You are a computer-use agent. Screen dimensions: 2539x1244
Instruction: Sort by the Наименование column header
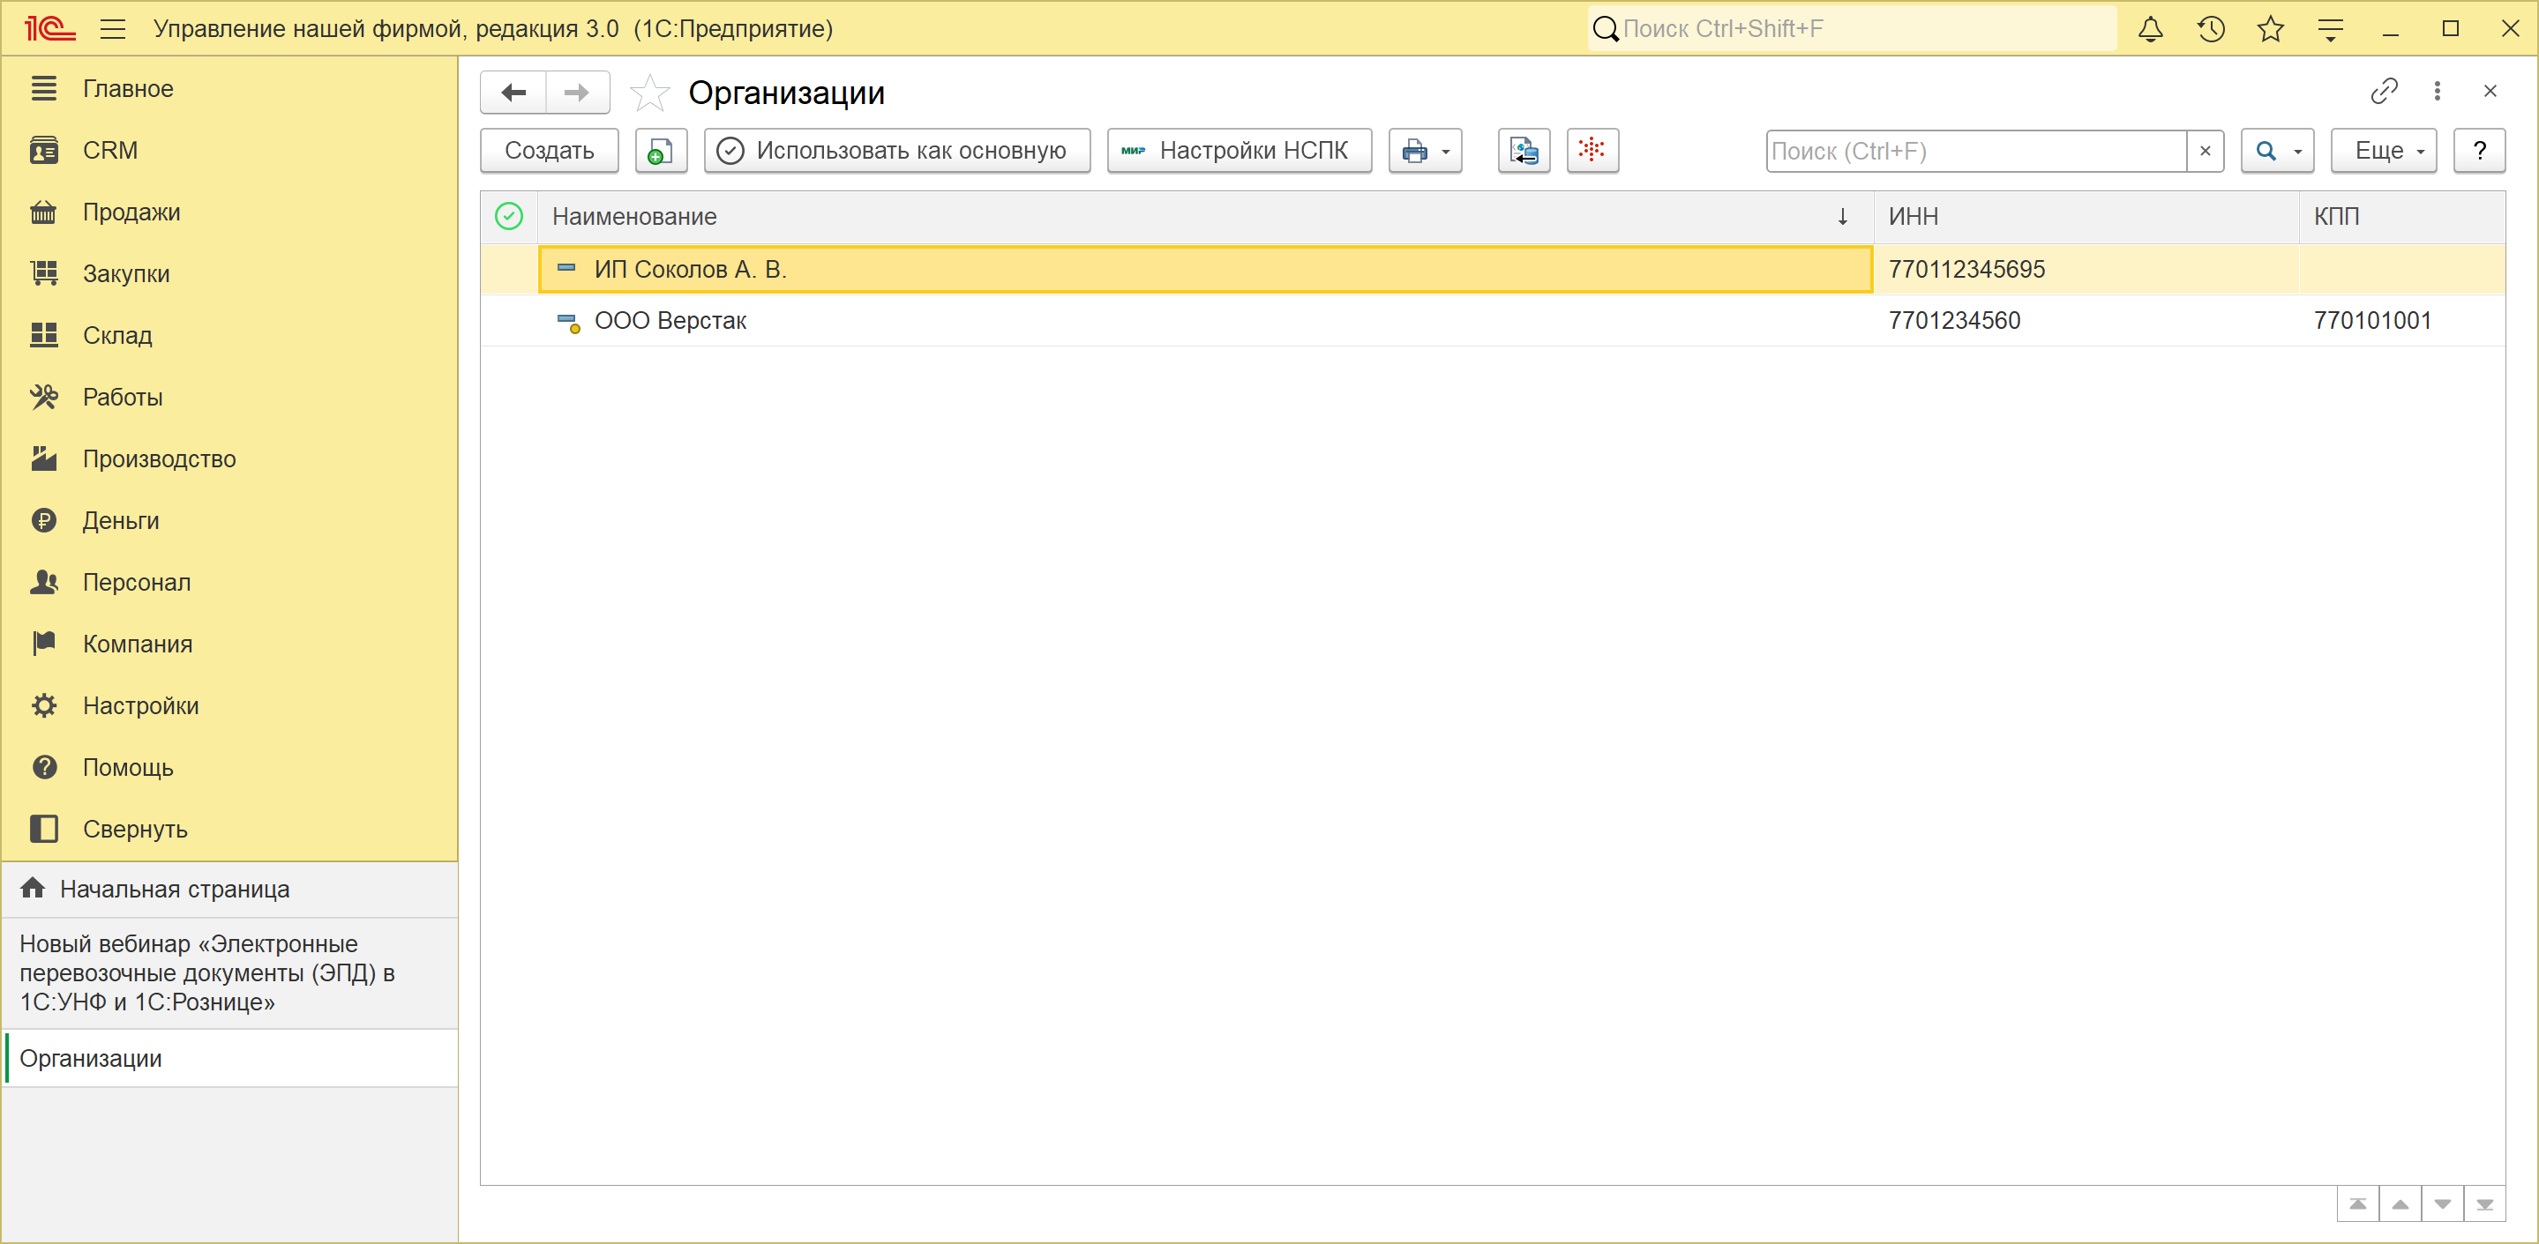tap(1204, 217)
